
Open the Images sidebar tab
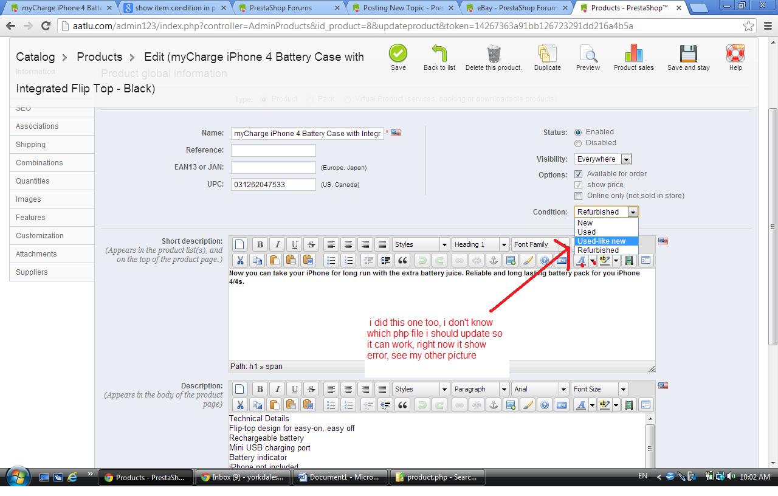click(52, 199)
